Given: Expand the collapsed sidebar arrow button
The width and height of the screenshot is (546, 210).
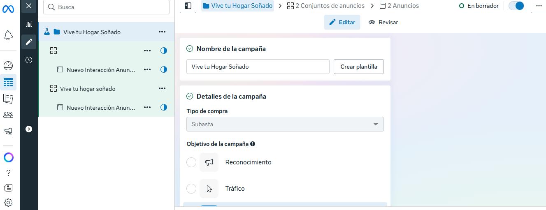Looking at the screenshot, I should (29, 129).
